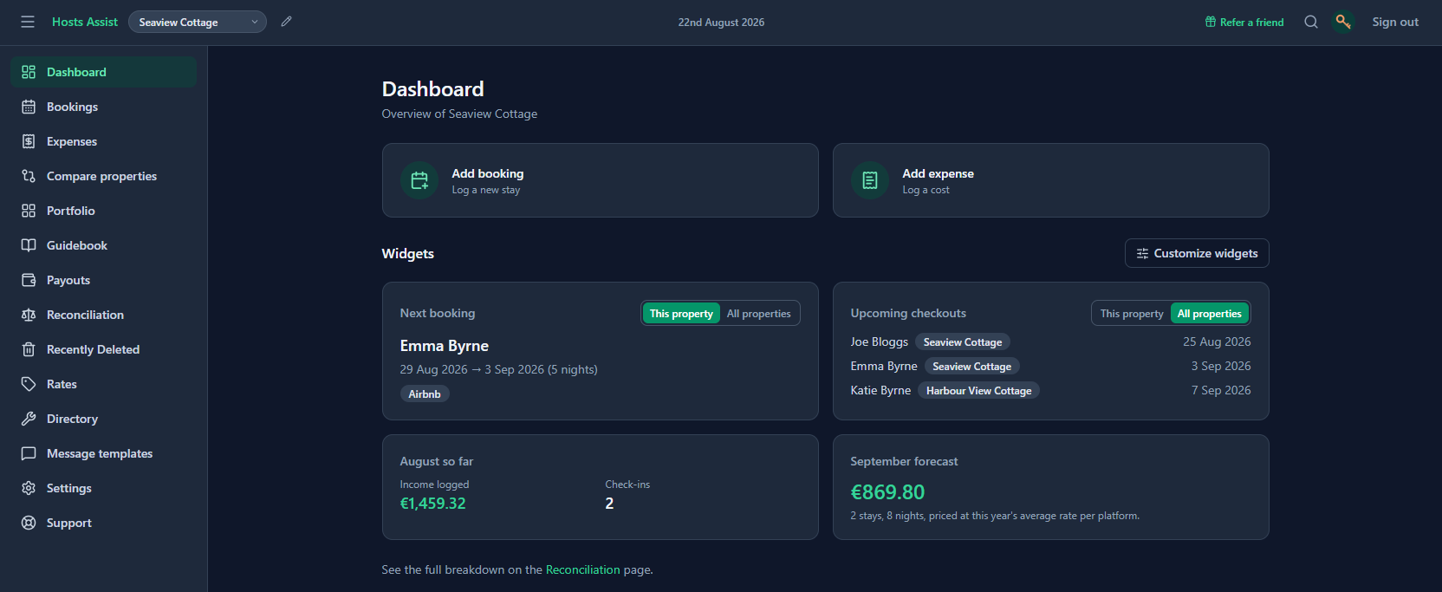Click the Customize widgets button
1442x592 pixels.
[x=1197, y=253]
